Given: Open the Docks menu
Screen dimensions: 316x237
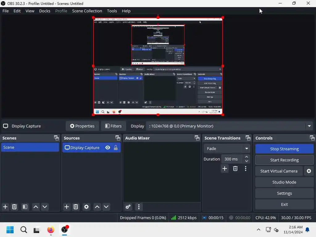Looking at the screenshot, I should tap(45, 11).
